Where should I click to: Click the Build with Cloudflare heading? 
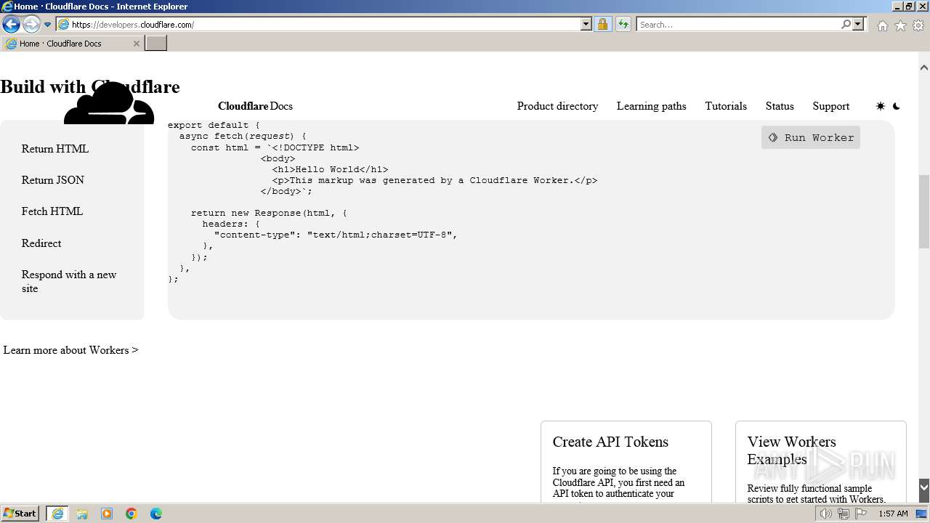(90, 87)
